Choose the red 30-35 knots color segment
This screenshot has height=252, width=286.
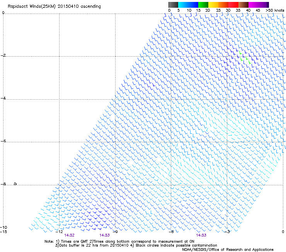click(x=233, y=5)
